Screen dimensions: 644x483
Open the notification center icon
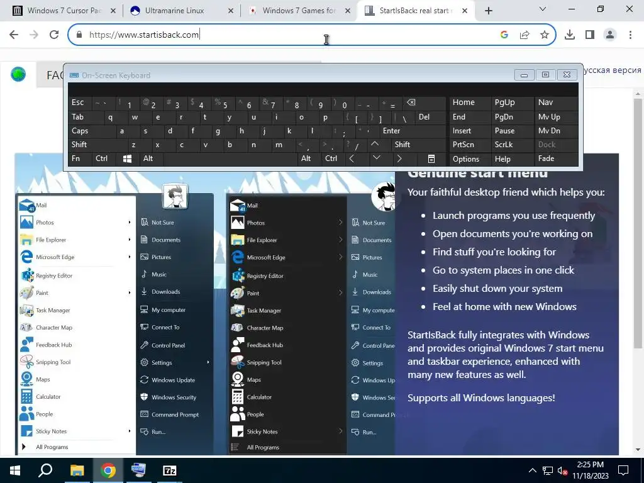tap(623, 470)
